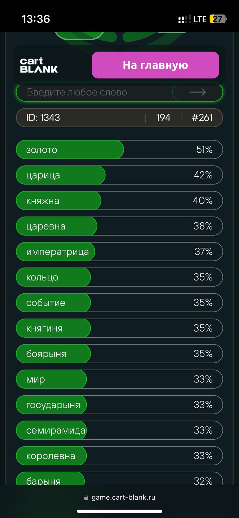
Task: Tap the семирамида word entry
Action: (x=119, y=431)
